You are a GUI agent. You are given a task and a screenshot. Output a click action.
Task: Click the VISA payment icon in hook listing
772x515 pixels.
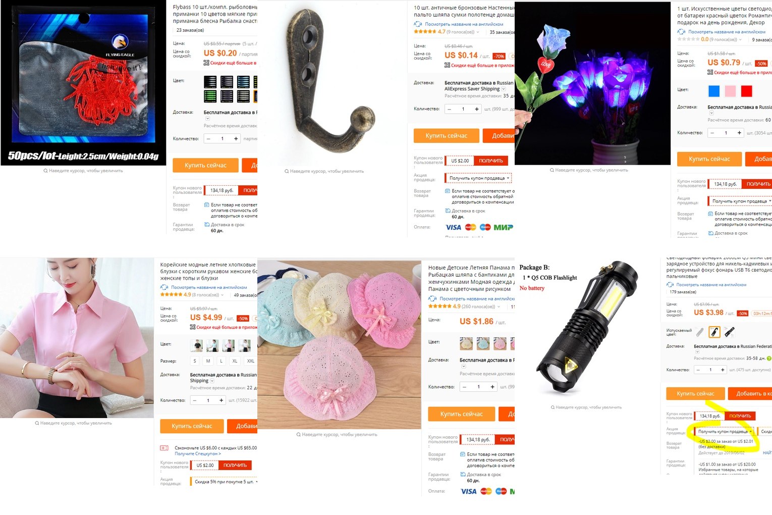pos(453,227)
